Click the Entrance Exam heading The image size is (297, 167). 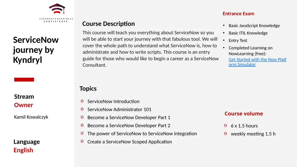click(x=238, y=14)
